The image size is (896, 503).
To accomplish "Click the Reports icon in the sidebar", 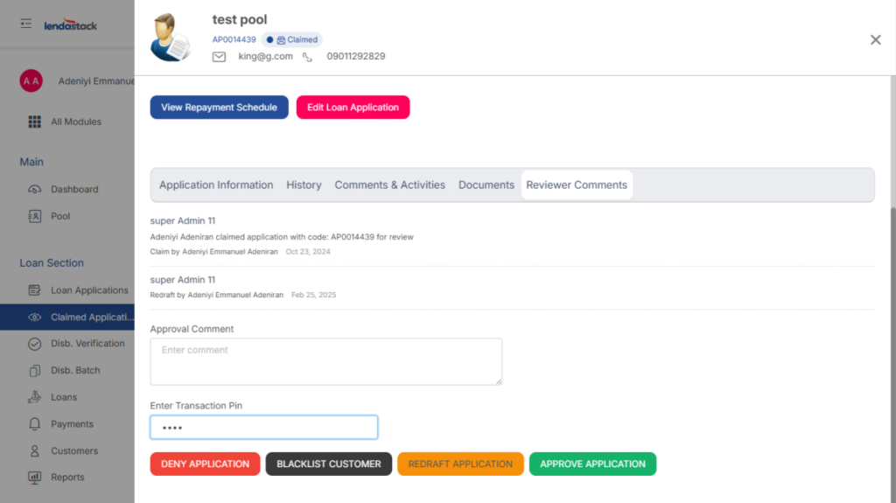I will click(x=35, y=478).
